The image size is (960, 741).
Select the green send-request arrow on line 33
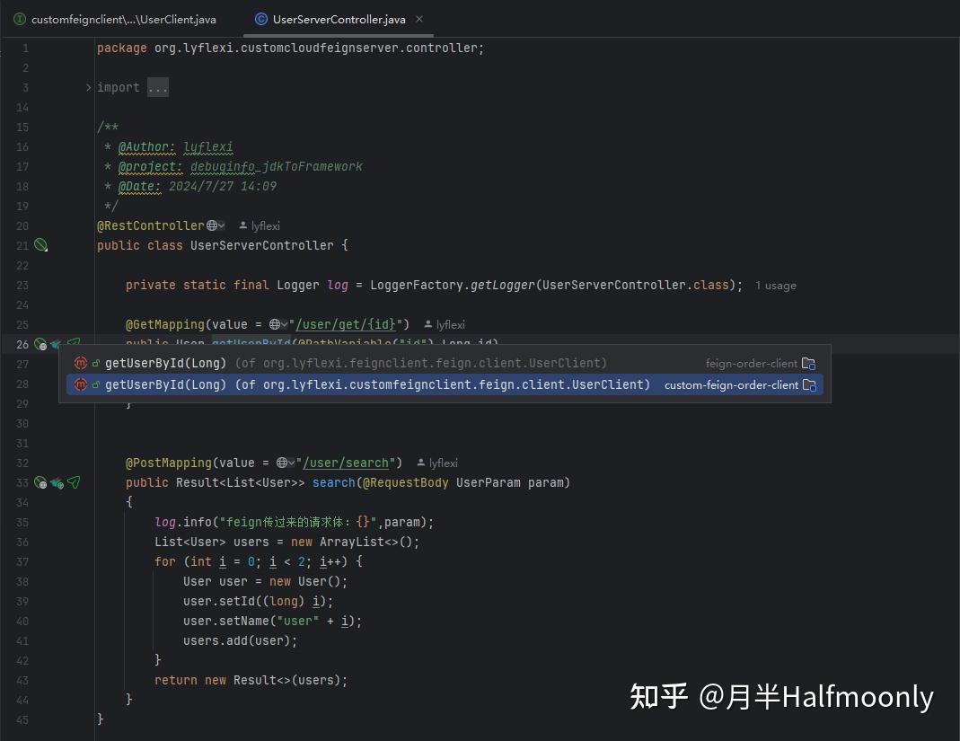pyautogui.click(x=74, y=482)
